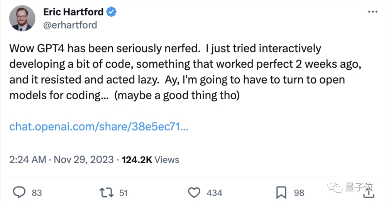The height and width of the screenshot is (204, 386).
Task: Click the Nov 29, 2023 date
Action: pyautogui.click(x=83, y=159)
